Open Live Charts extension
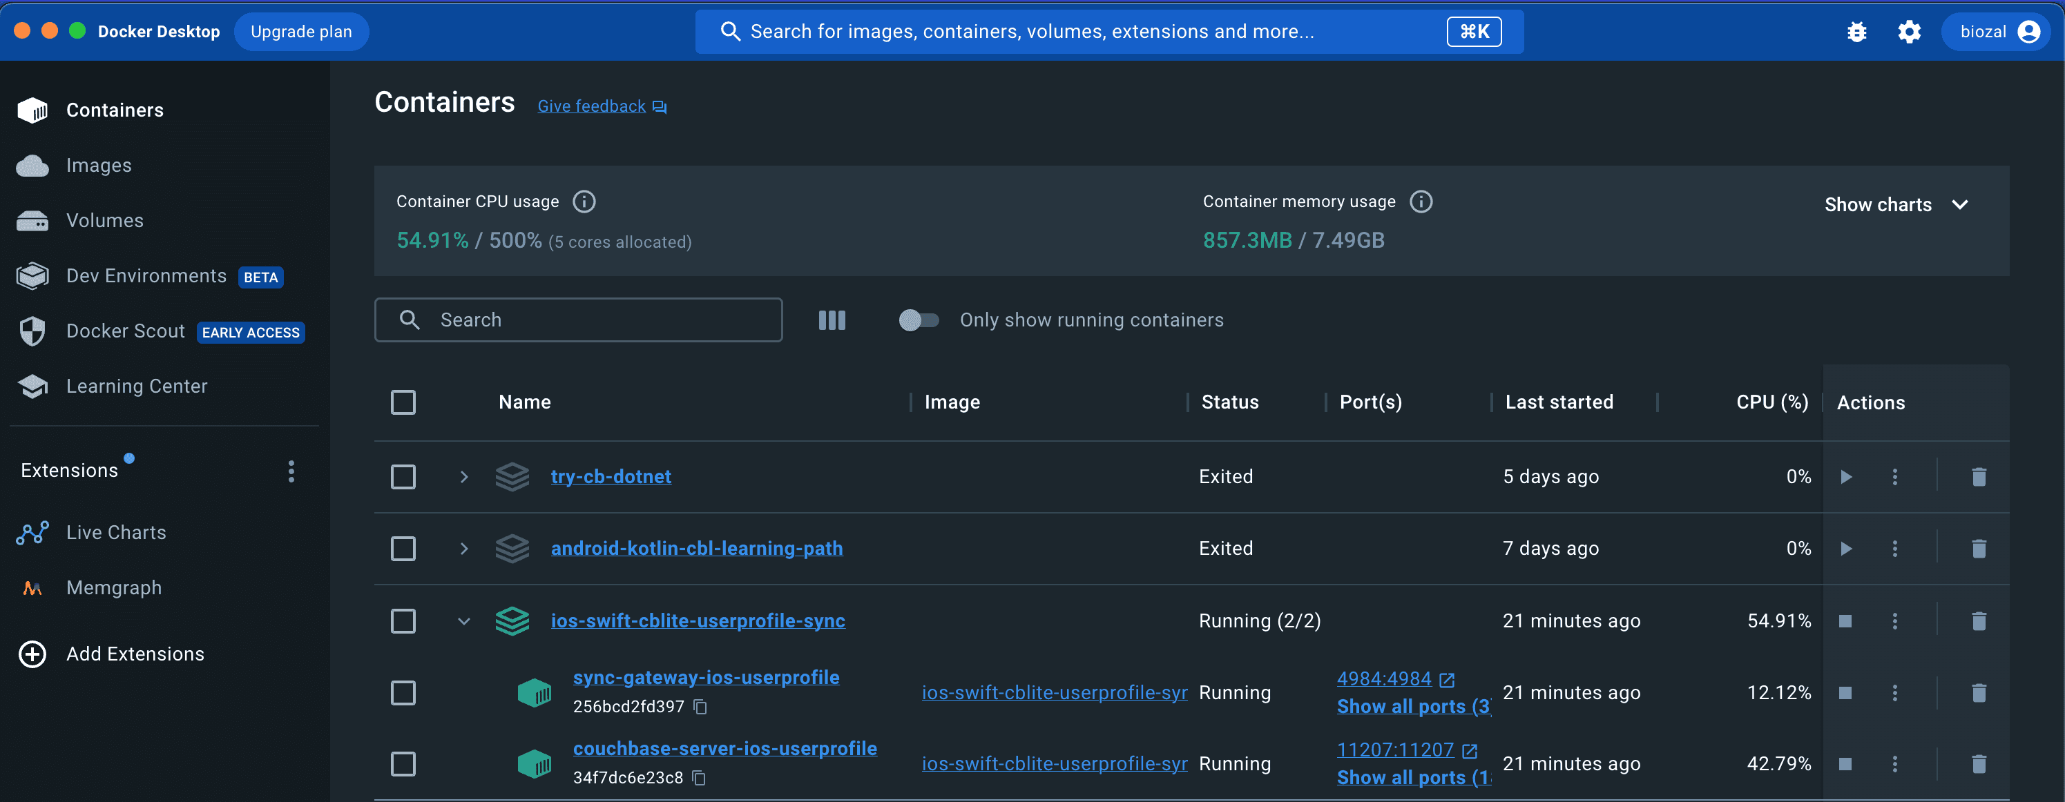This screenshot has height=802, width=2065. [91, 533]
